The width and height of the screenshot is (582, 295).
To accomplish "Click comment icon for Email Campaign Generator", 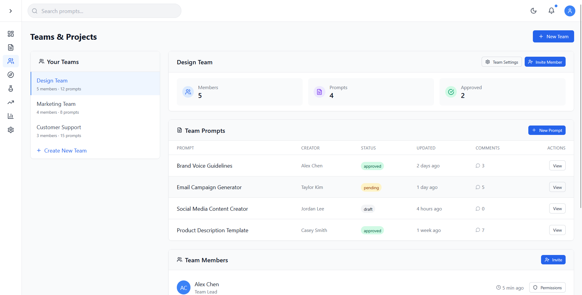I will coord(478,187).
